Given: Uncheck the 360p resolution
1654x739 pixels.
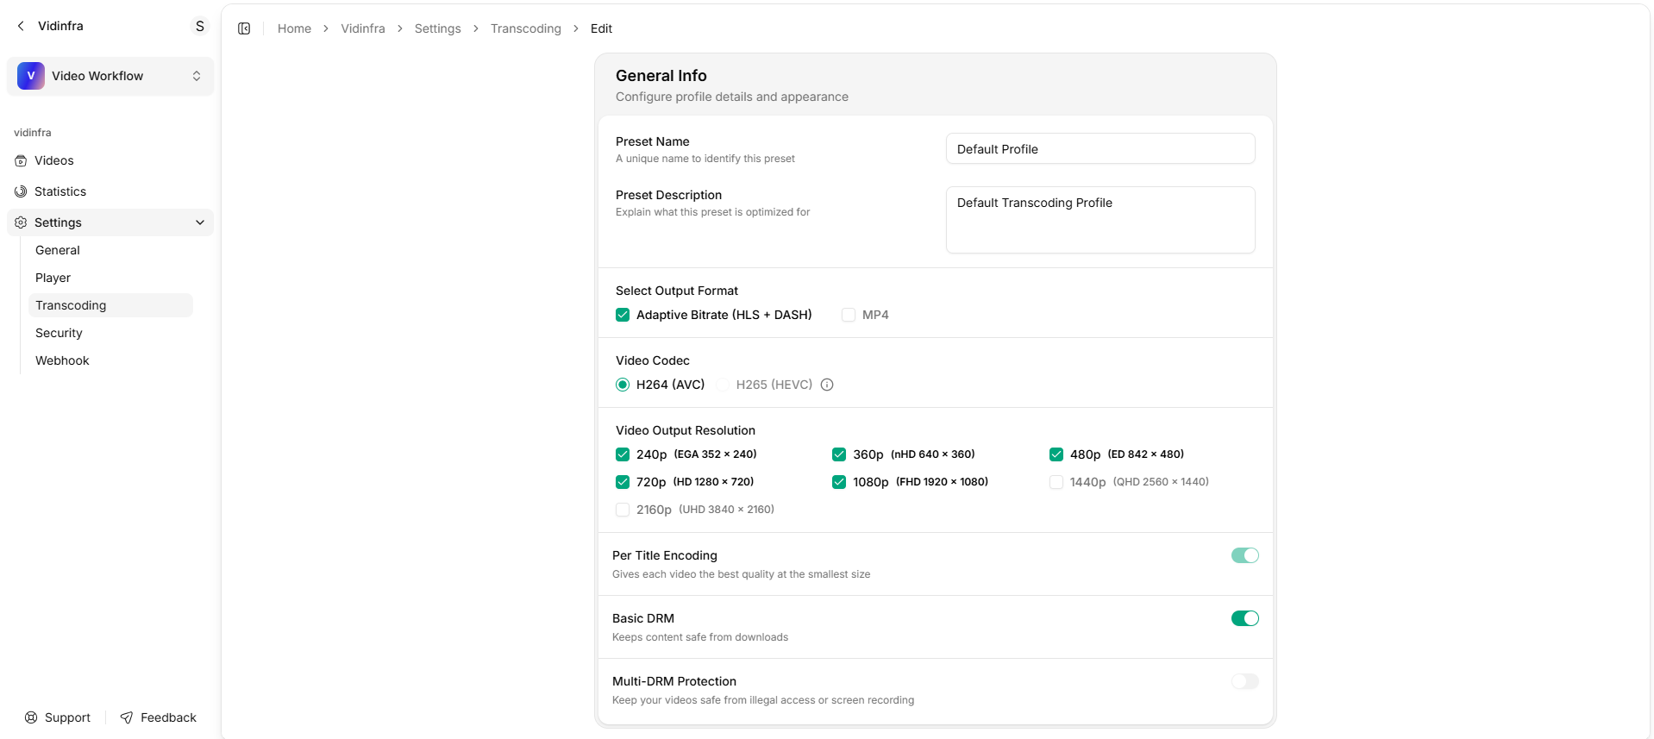Looking at the screenshot, I should tap(839, 454).
